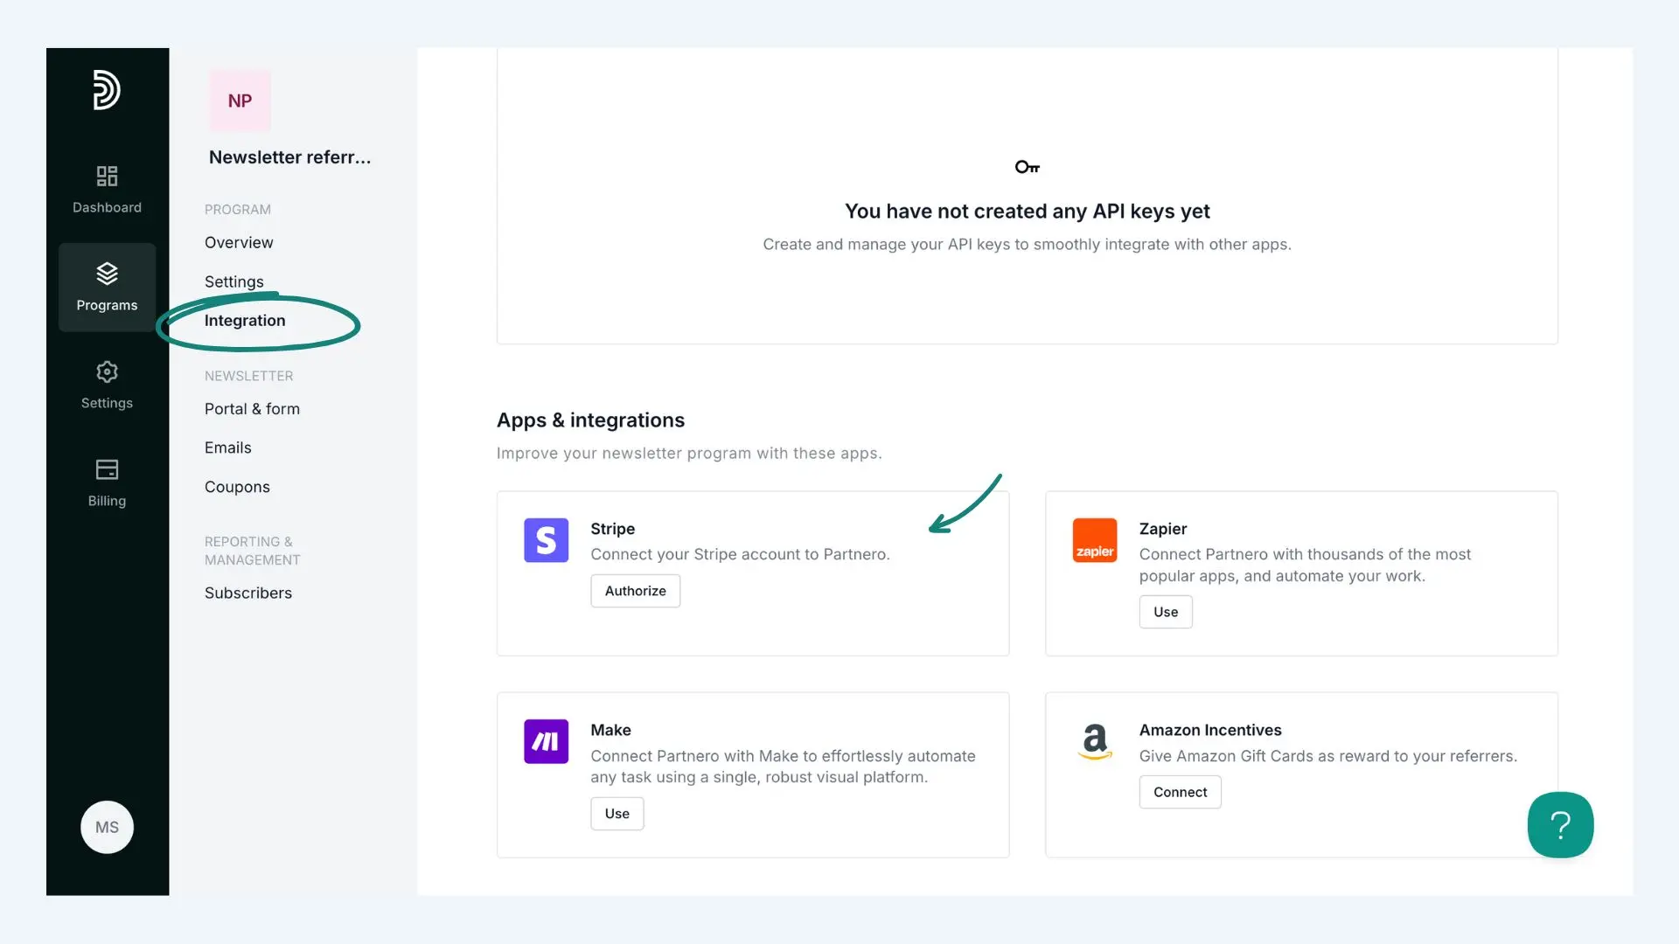Open the Dashboard grid icon

tap(107, 177)
